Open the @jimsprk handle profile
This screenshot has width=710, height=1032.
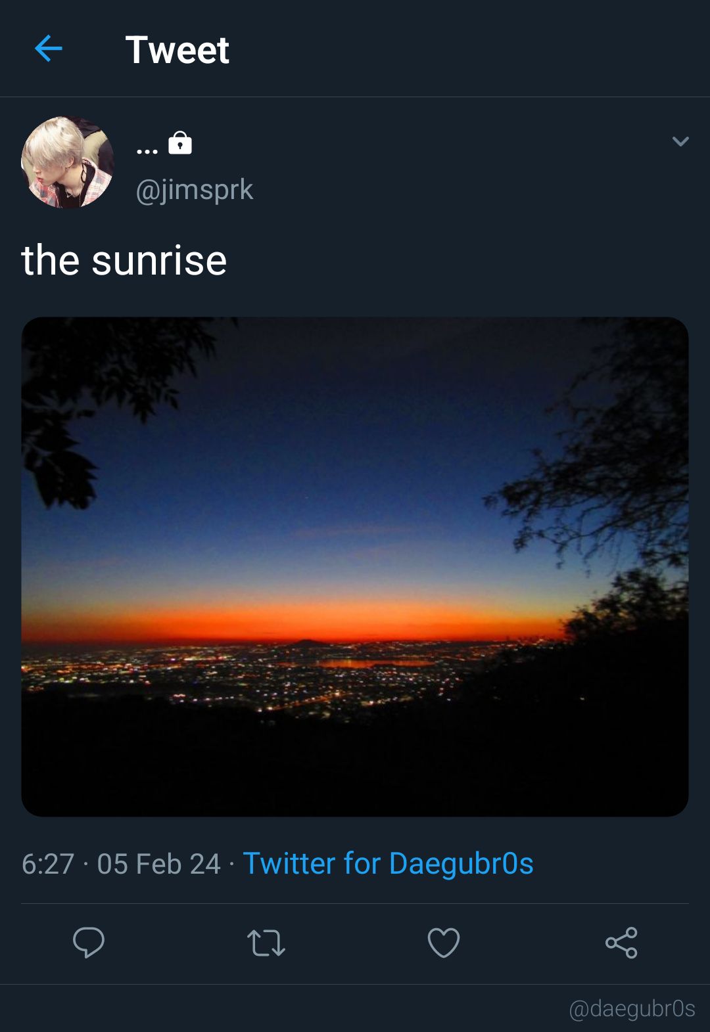tap(194, 190)
